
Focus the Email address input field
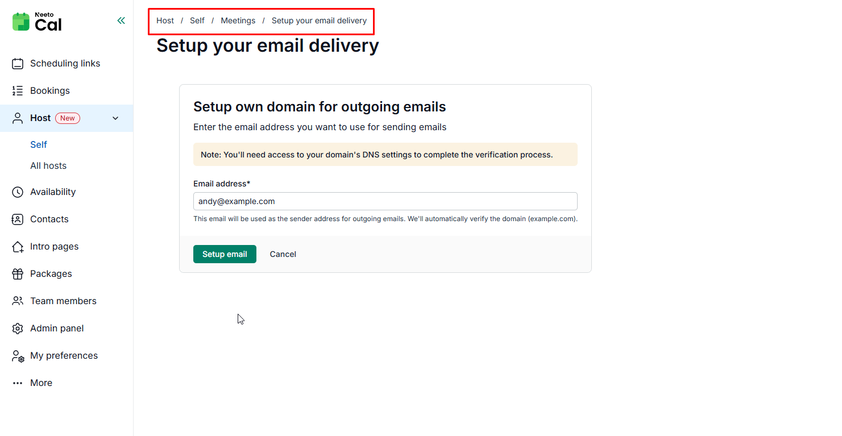tap(385, 201)
